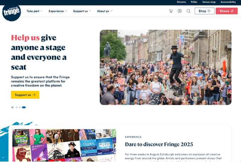Expand the Experience menu
This screenshot has height=163, width=241.
click(x=58, y=11)
